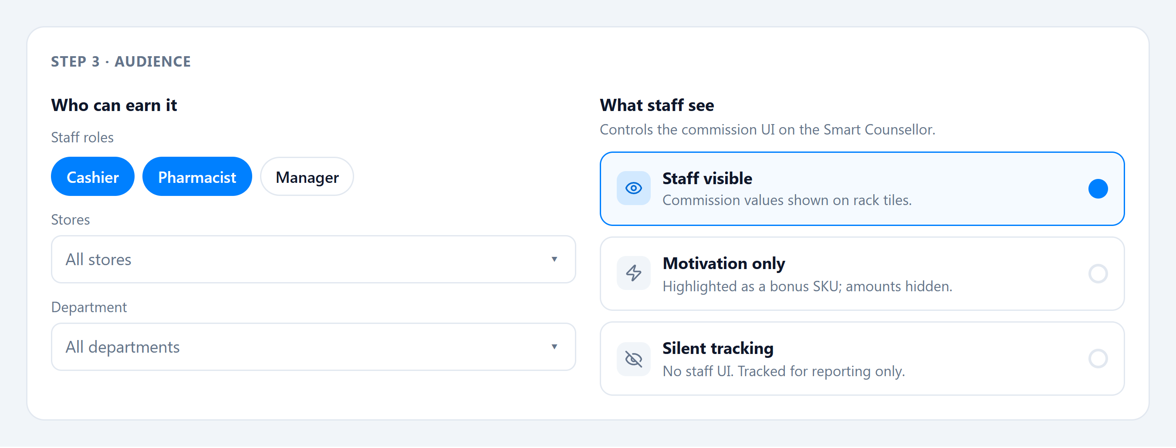Image resolution: width=1176 pixels, height=448 pixels.
Task: Click the 'What staff see' heading
Action: click(x=656, y=105)
